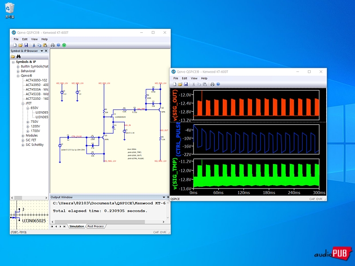Open View menu in schematic window
Screen dimensions: 355x266
click(35, 39)
